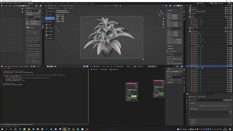233x131 pixels.
Task: Click the perspective/orthographic grid icon in viewport
Action: click(x=163, y=27)
